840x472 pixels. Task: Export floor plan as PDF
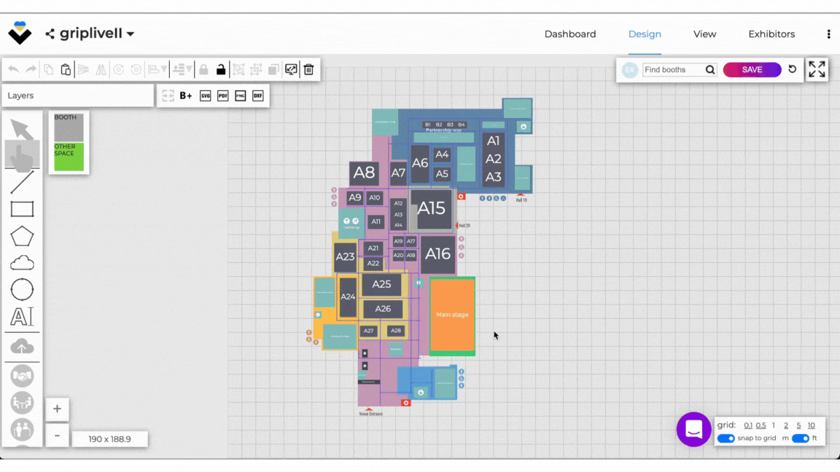click(223, 95)
